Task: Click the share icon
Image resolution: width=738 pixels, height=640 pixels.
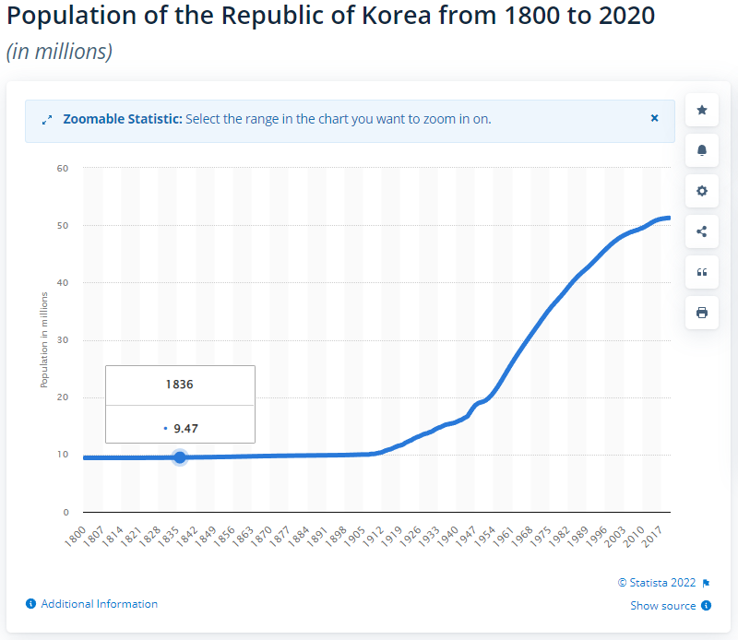Action: [702, 231]
